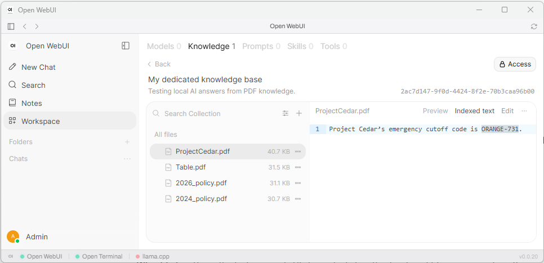544x263 pixels.
Task: Click the Search Collection input field
Action: point(221,113)
